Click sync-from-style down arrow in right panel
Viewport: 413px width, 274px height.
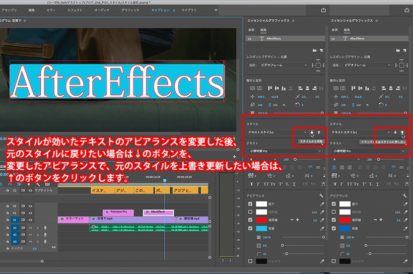tap(395, 132)
